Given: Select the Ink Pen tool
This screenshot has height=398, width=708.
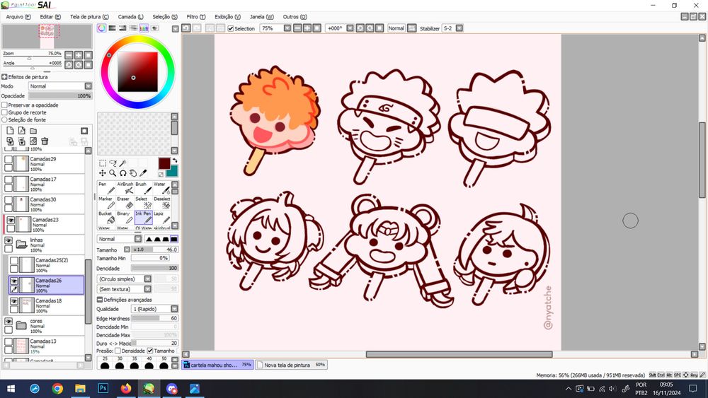Looking at the screenshot, I should 143,218.
